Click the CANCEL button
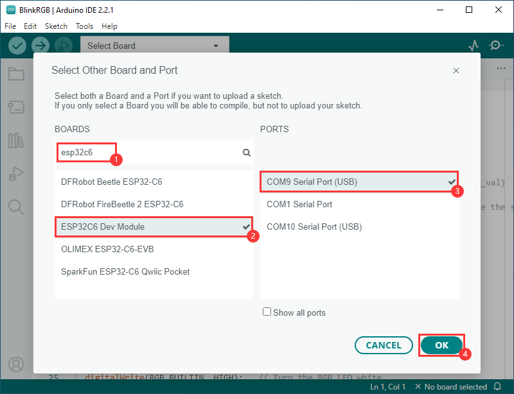Screen dimensions: 514x394 (x=384, y=345)
